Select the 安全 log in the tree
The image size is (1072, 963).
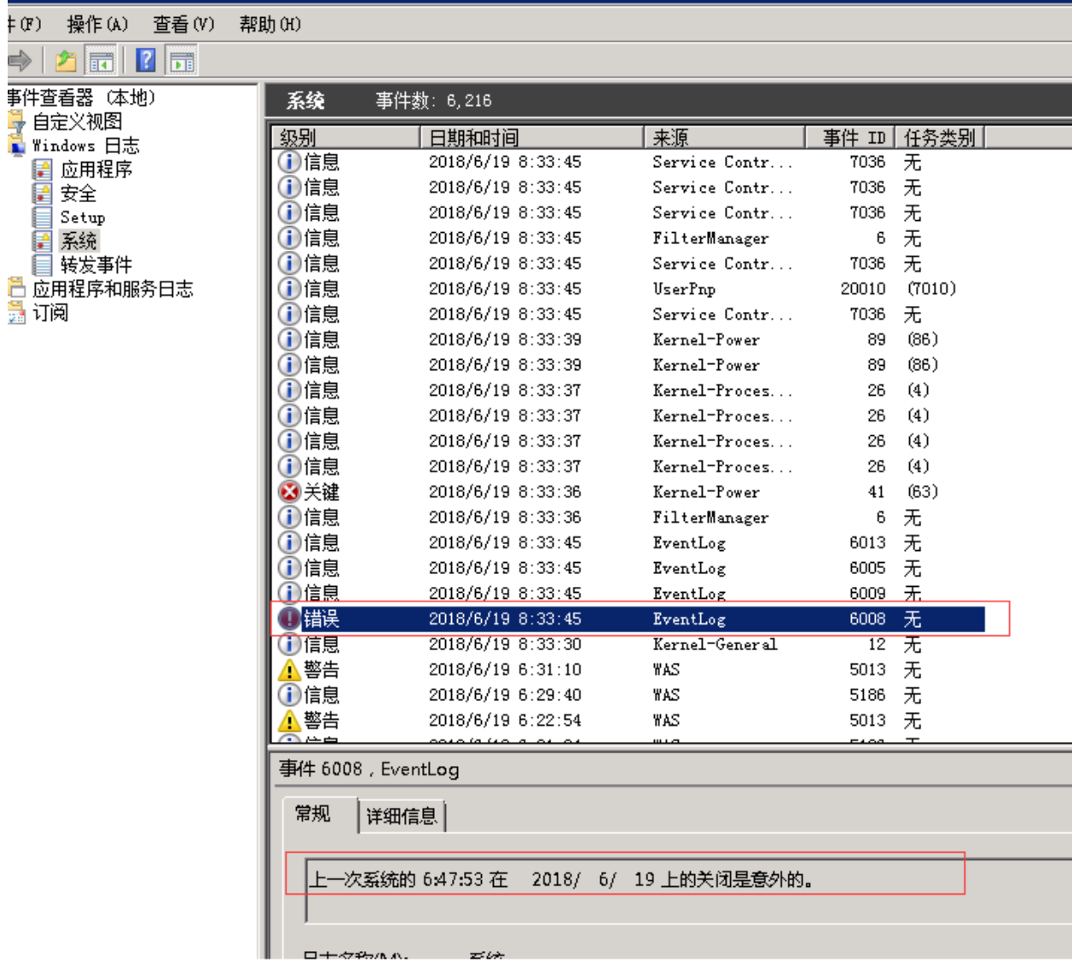click(78, 194)
